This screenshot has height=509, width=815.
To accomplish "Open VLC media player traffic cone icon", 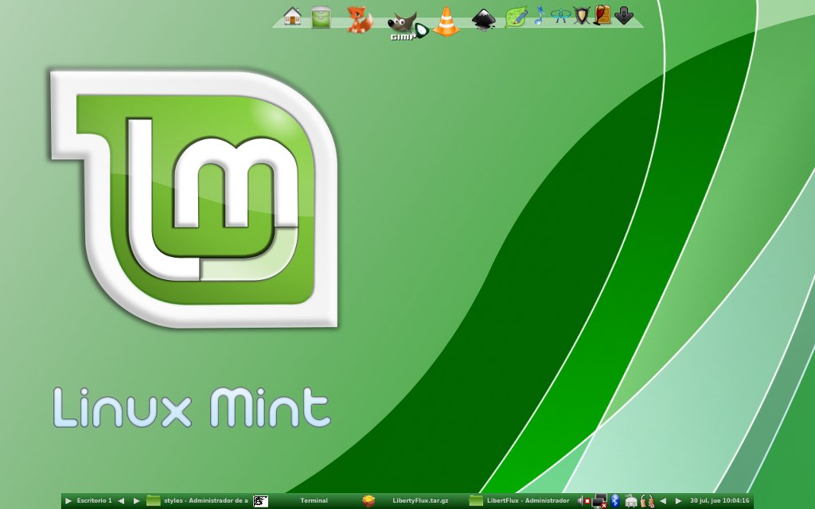I will click(x=446, y=21).
